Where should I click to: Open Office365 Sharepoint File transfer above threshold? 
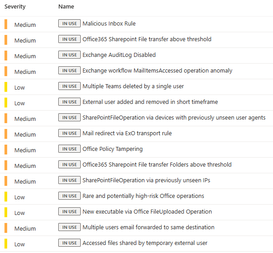pos(147,39)
